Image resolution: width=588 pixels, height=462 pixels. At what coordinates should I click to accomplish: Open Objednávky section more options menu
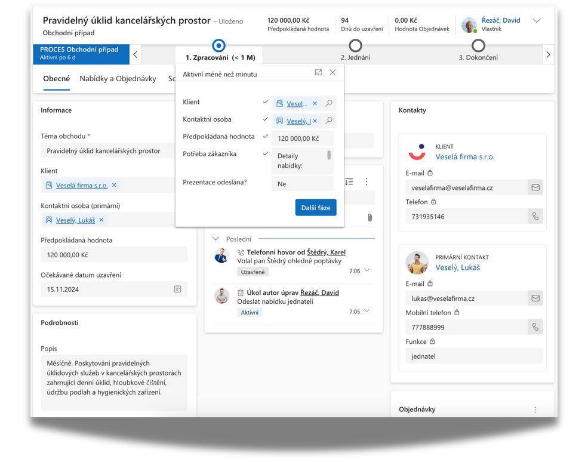click(x=535, y=410)
